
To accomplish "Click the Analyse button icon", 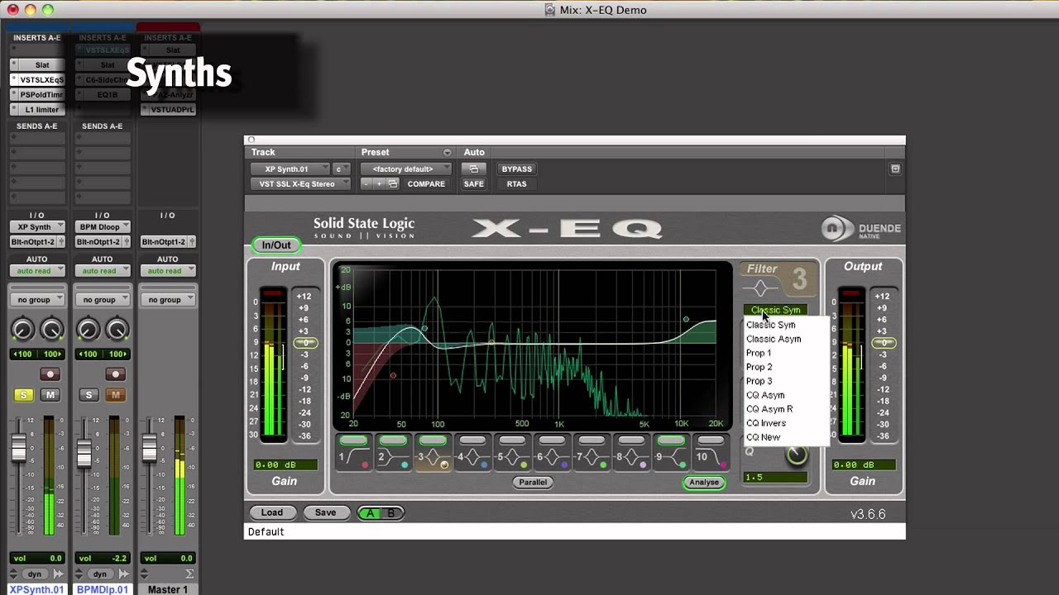I will coord(704,482).
